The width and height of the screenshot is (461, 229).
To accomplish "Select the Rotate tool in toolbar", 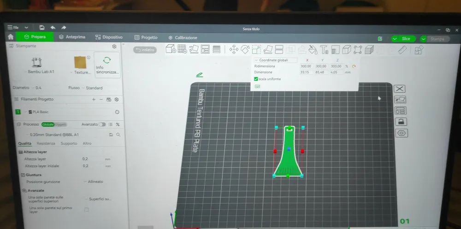I will pyautogui.click(x=245, y=49).
